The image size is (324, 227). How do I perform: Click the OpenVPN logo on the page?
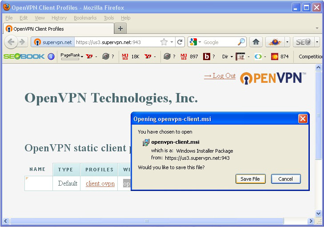click(x=273, y=78)
